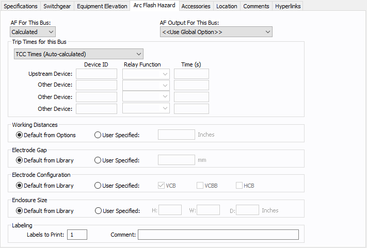The image size is (367, 248).
Task: Select User Specified for Working Distances
Action: [x=98, y=135]
